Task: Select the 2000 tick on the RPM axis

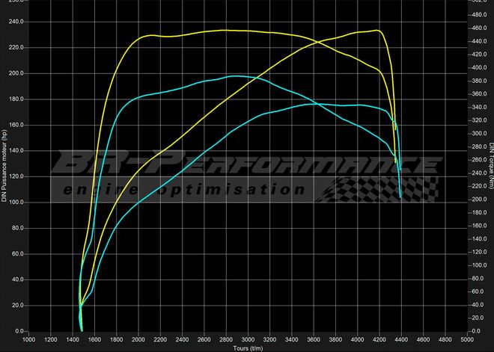Action: [x=138, y=340]
